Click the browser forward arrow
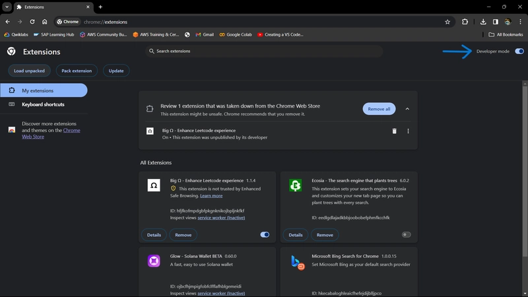Screen dimensions: 528x297 [20, 22]
